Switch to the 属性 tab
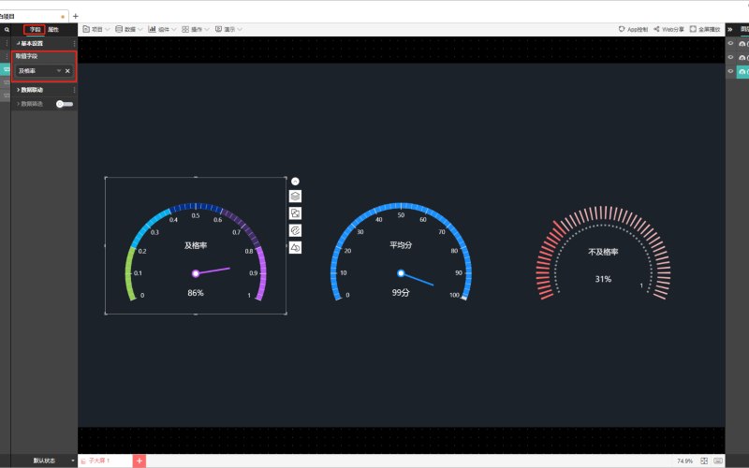 [x=53, y=30]
